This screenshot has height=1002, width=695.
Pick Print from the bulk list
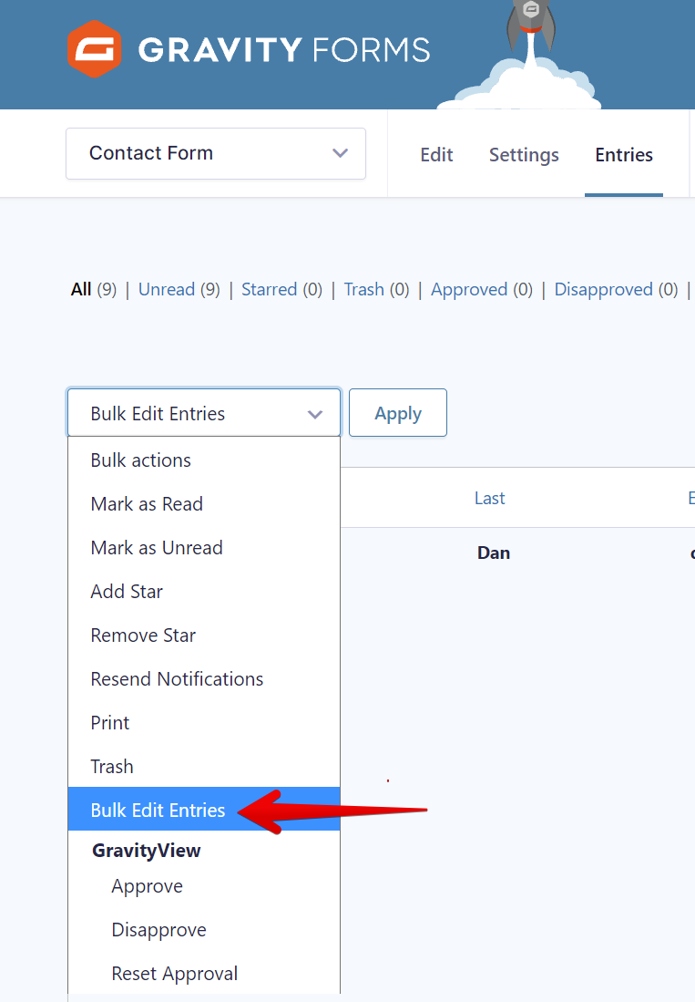click(204, 723)
